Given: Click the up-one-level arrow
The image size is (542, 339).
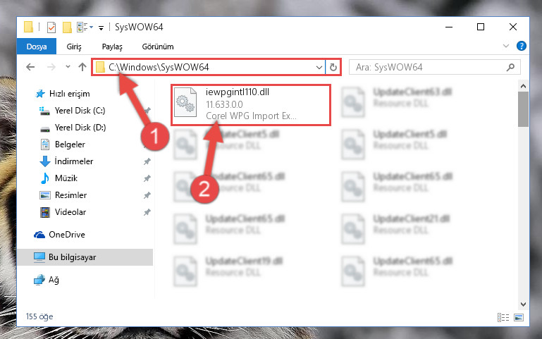Looking at the screenshot, I should 82,67.
